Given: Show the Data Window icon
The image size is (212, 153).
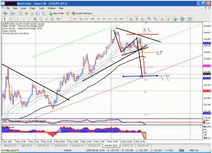Looking at the screenshot, I should tap(26, 13).
